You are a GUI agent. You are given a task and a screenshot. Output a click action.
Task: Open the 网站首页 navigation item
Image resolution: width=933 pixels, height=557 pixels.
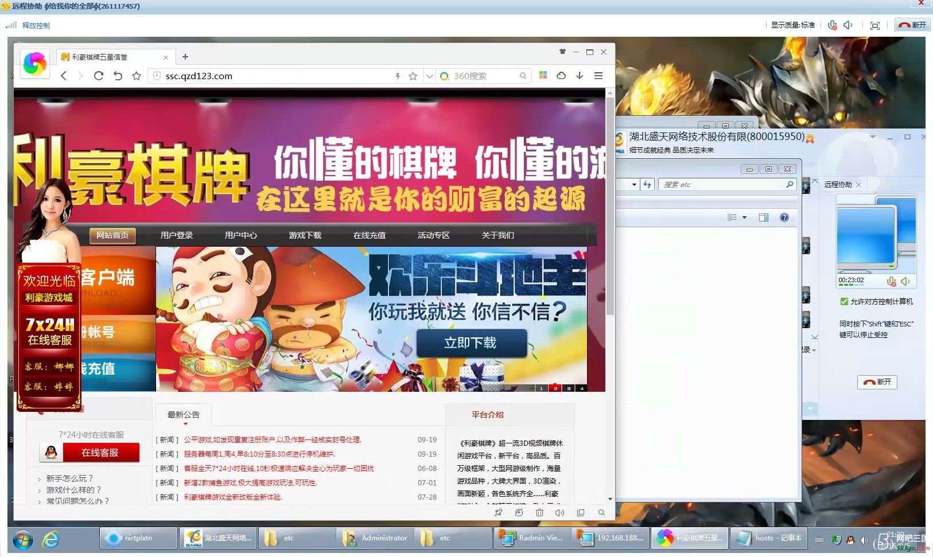tap(112, 235)
